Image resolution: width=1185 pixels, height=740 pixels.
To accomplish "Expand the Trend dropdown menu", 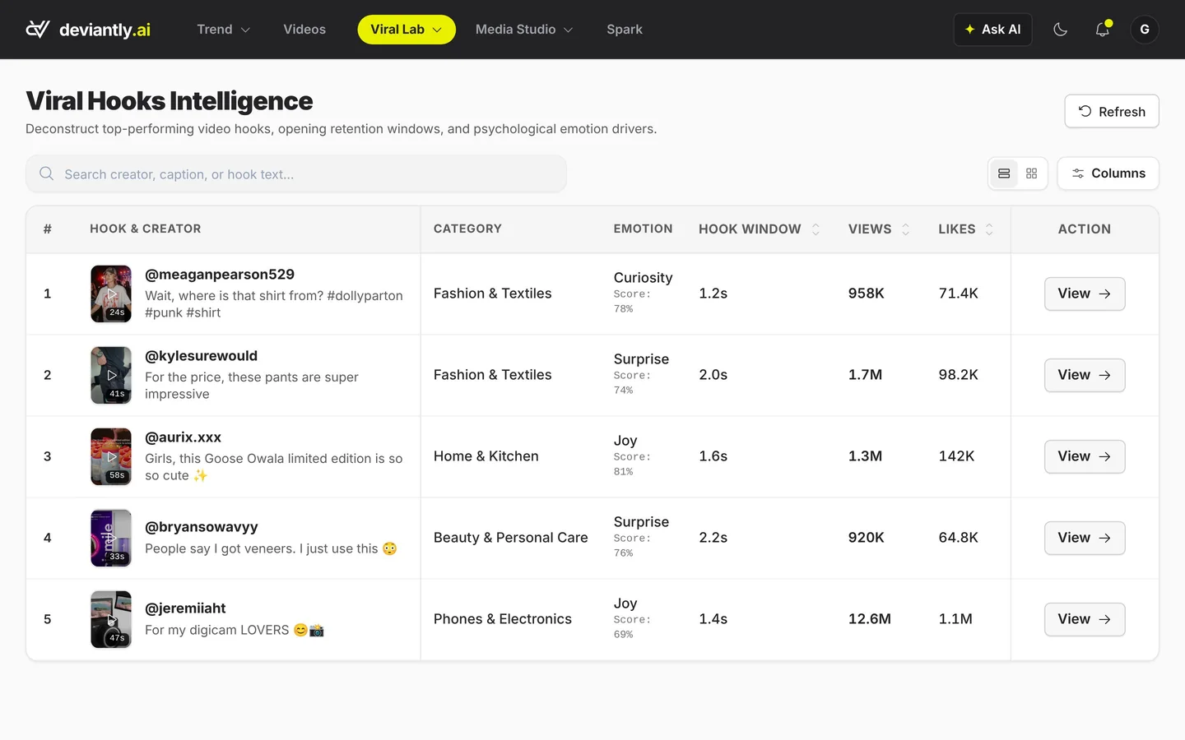I will [223, 30].
